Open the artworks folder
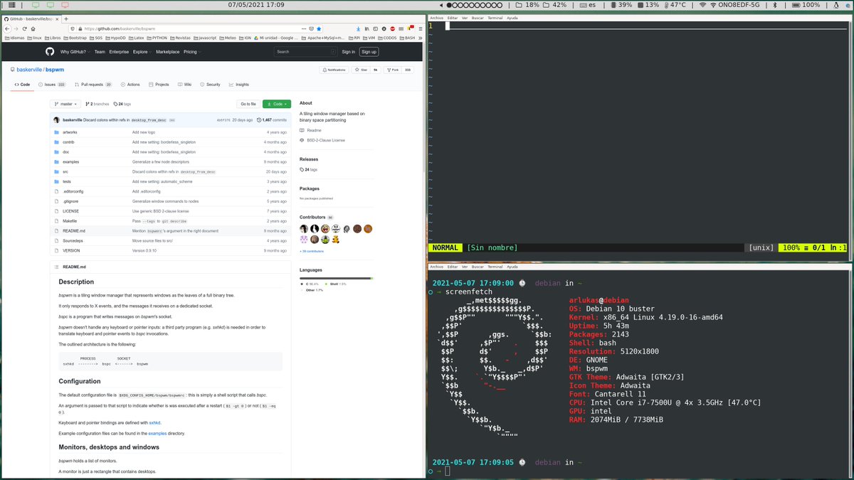Screen dimensions: 854x480 click(70, 132)
